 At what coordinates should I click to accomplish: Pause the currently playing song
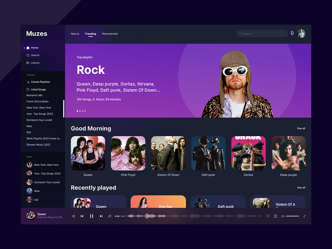pyautogui.click(x=91, y=216)
